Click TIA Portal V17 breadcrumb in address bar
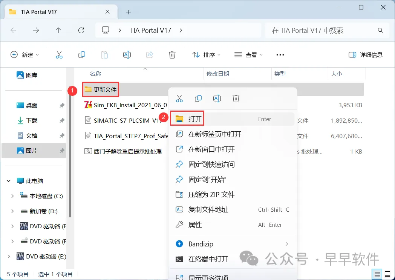395x280 pixels. pyautogui.click(x=150, y=31)
